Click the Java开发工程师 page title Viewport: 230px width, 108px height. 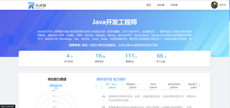tap(114, 22)
